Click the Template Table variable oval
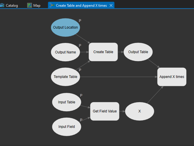This screenshot has width=194, height=146. 66,77
